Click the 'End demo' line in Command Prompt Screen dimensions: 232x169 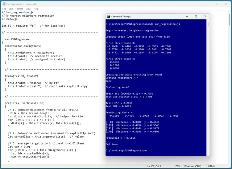pyautogui.click(x=112, y=144)
